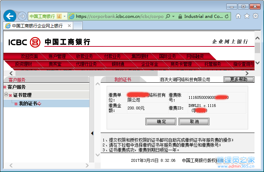
Task: Open the 银财通 menu
Action: coord(118,64)
